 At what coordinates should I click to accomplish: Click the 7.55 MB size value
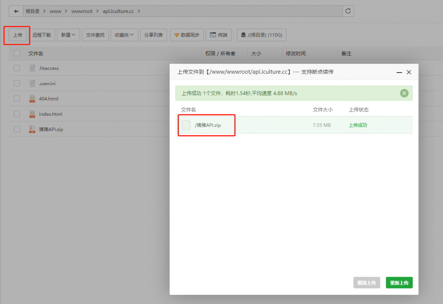(x=322, y=125)
